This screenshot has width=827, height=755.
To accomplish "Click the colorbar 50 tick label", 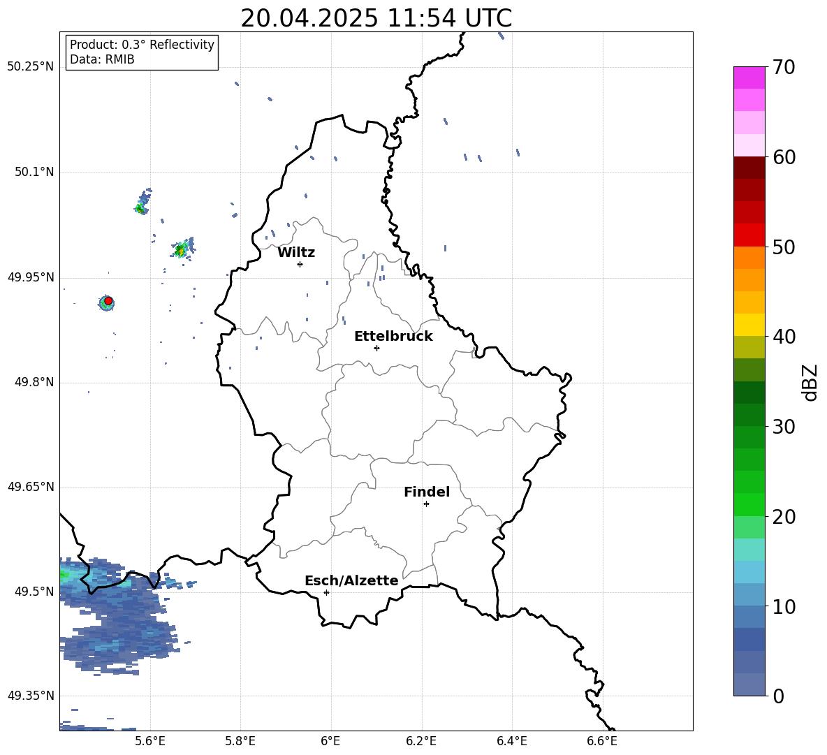I will pos(784,247).
